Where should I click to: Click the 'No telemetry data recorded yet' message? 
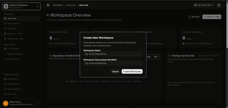(104, 81)
